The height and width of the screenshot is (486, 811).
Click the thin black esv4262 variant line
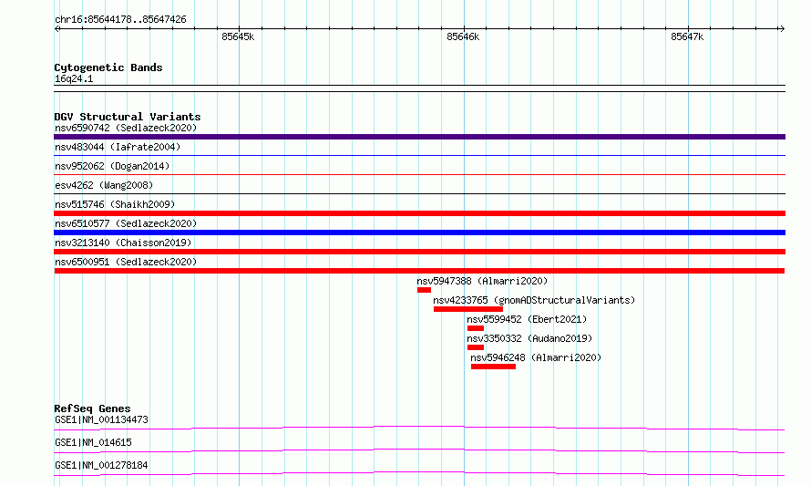(x=419, y=193)
